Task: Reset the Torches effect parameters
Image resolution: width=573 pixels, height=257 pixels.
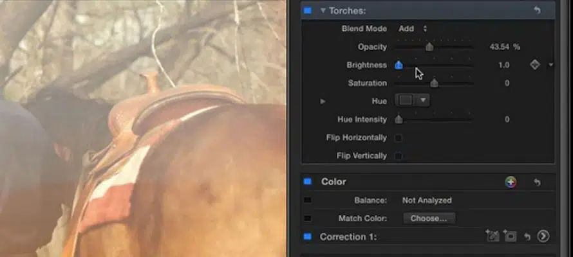Action: point(537,10)
